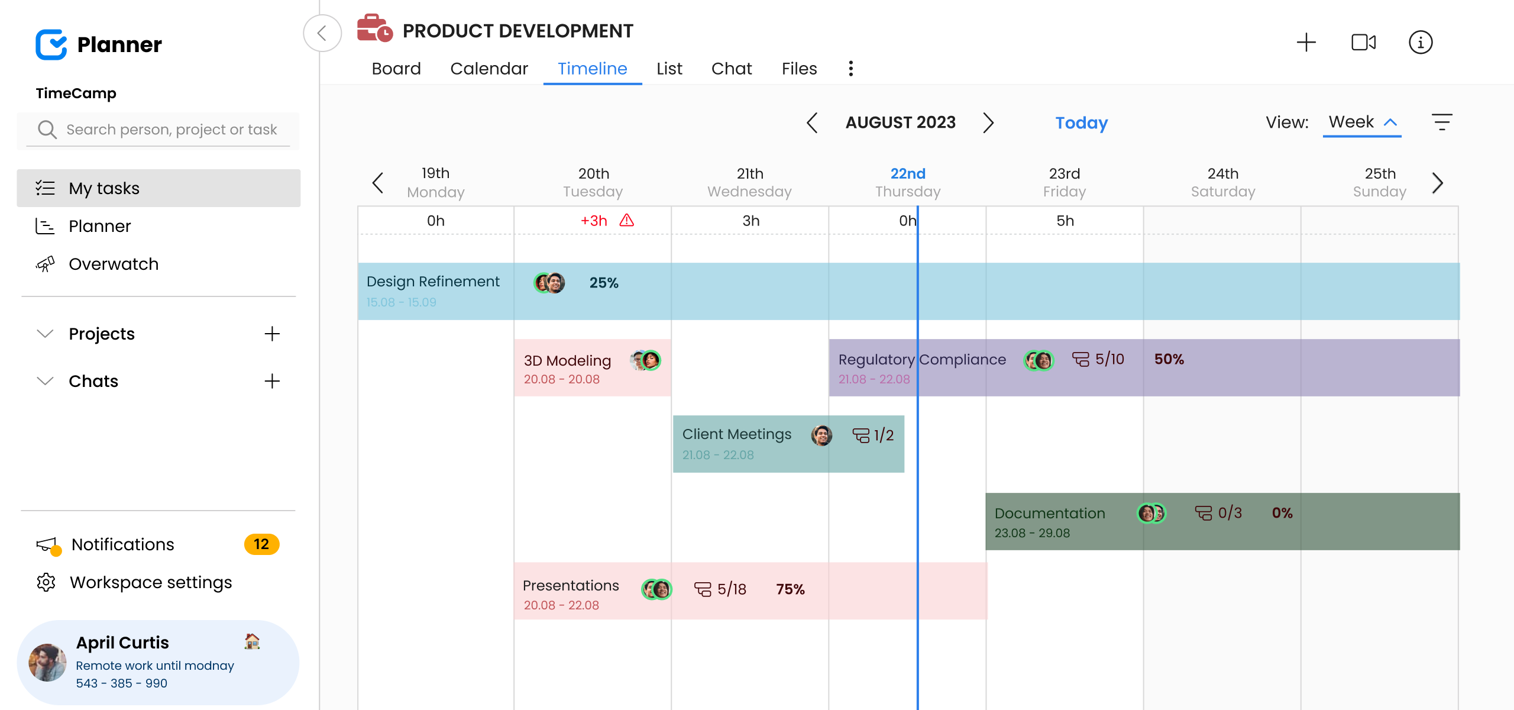
Task: Open the three-dot more tabs menu
Action: click(x=850, y=69)
